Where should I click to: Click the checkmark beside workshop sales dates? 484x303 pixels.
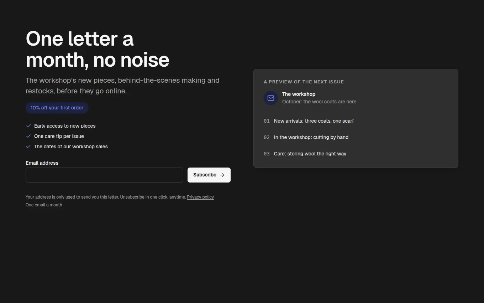pyautogui.click(x=28, y=147)
